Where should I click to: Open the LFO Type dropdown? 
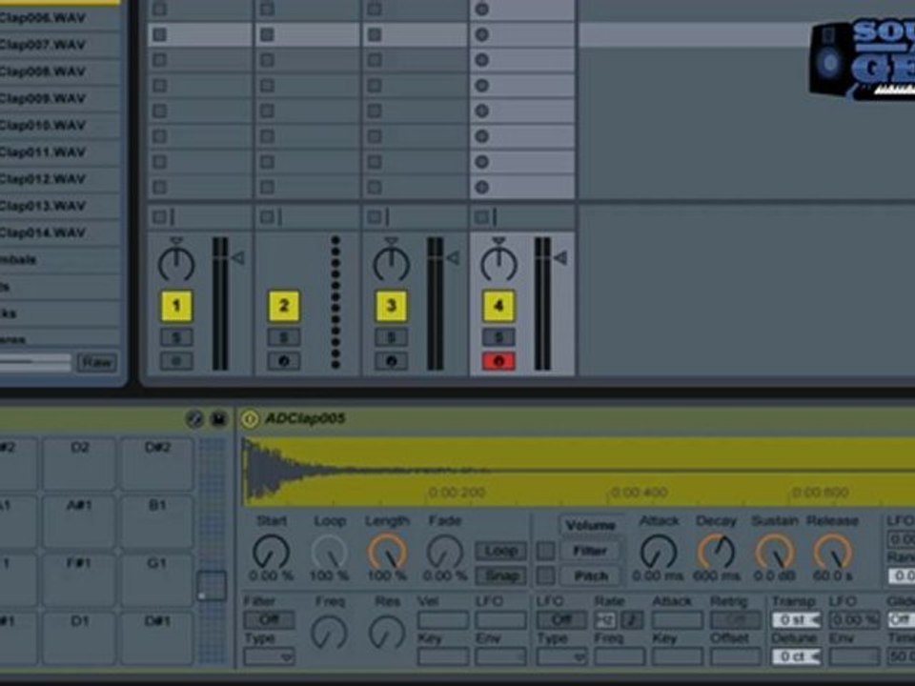pos(561,656)
